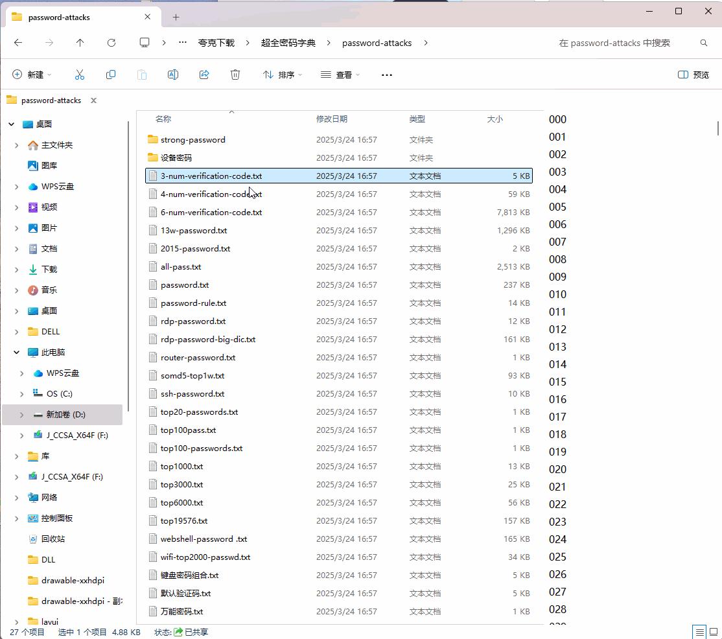The image size is (722, 639).
Task: Select rdp-password-big-dic.txt file
Action: click(x=339, y=340)
